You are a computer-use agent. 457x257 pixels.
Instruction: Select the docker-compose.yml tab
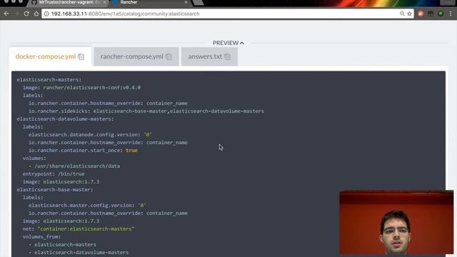50,56
